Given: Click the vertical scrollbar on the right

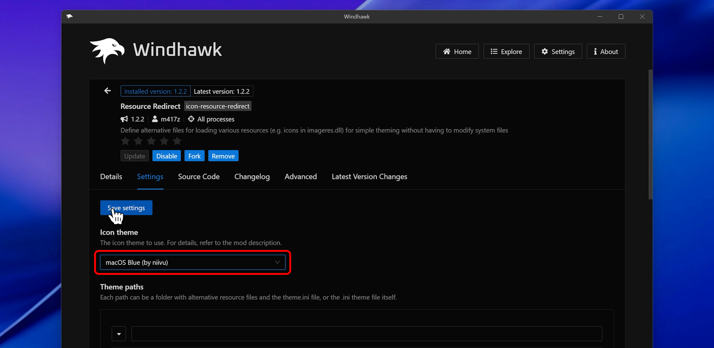Looking at the screenshot, I should (650, 134).
